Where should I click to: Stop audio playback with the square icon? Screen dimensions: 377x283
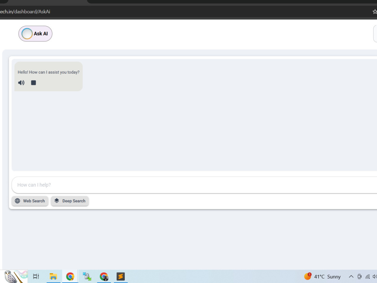(34, 83)
